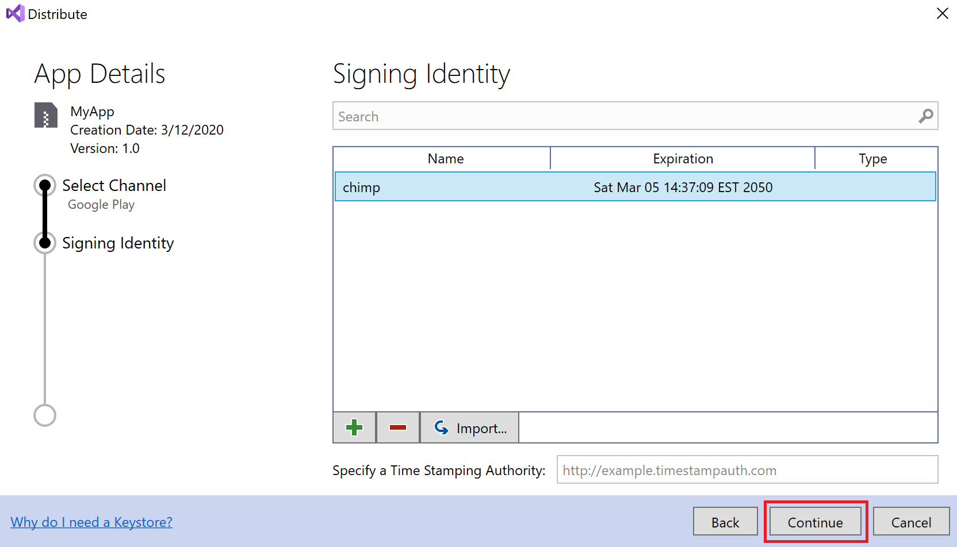This screenshot has height=547, width=957.
Task: Click the search magnifier icon
Action: point(925,116)
